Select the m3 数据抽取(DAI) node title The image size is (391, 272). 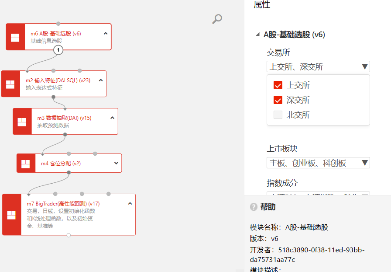[x=64, y=118]
